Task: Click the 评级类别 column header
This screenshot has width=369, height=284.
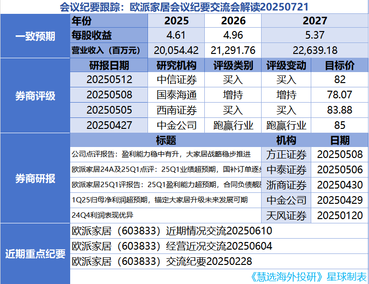Action: pyautogui.click(x=233, y=65)
